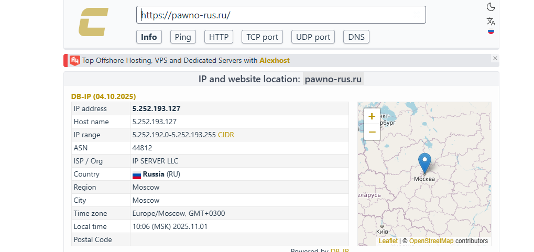Click the URL input field

point(281,15)
